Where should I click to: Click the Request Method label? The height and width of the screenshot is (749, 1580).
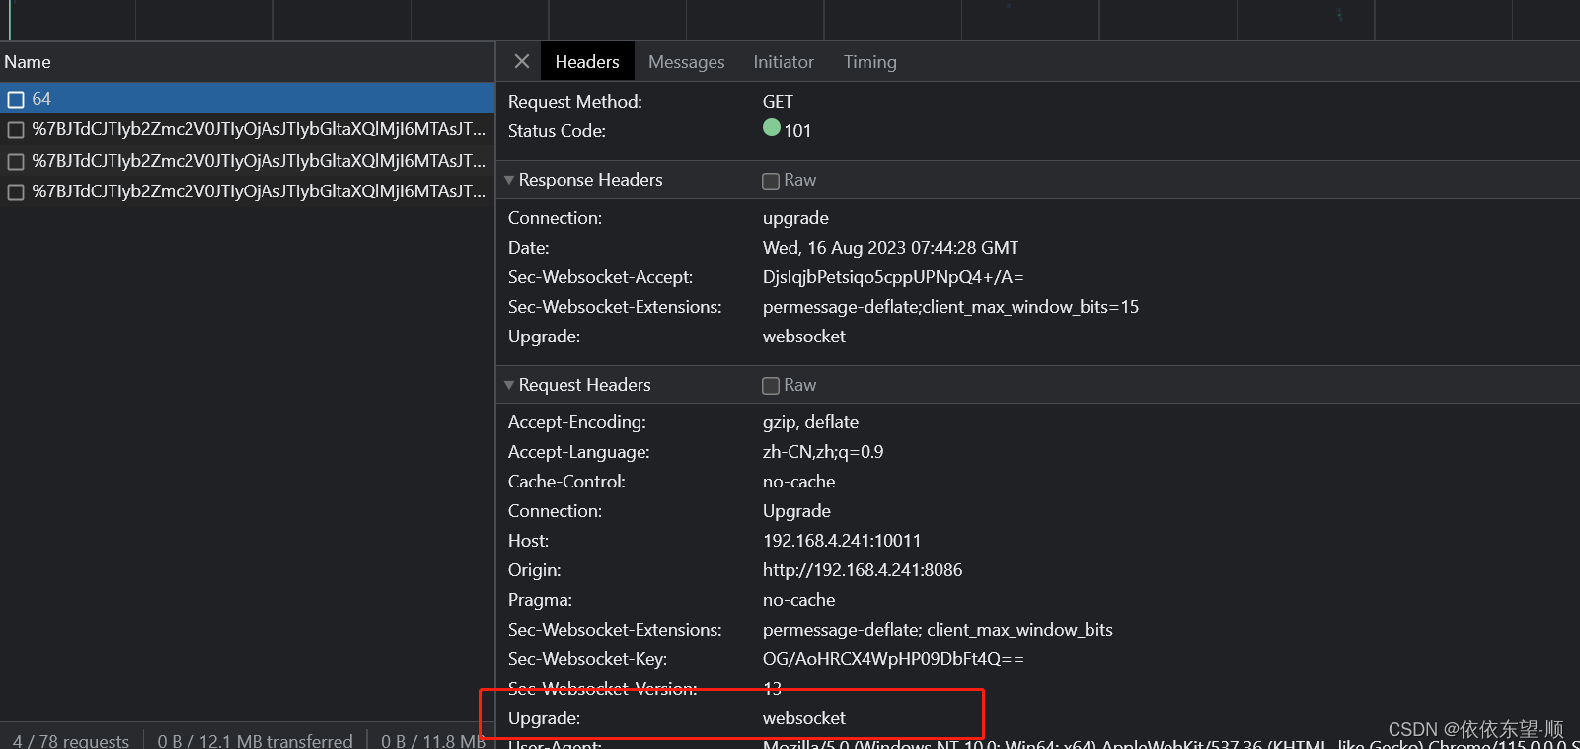[x=575, y=102]
